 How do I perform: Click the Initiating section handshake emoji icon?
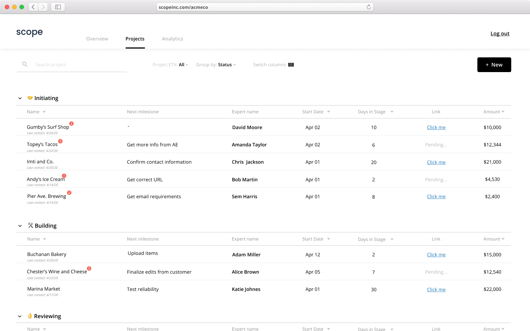[x=30, y=98]
